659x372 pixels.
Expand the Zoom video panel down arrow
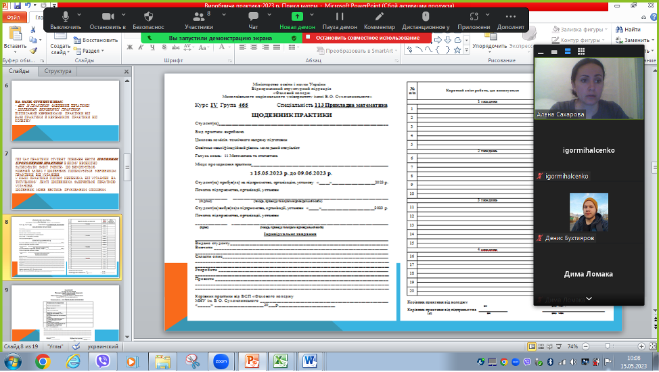coord(589,298)
